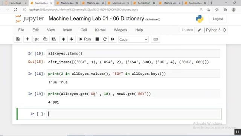This screenshot has height=136, width=241.
Task: Click the Python 3 kernel idle circle
Action: (224, 30)
